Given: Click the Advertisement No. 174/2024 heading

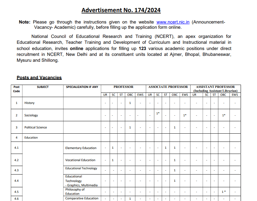Looking at the screenshot, I should tap(121, 10).
